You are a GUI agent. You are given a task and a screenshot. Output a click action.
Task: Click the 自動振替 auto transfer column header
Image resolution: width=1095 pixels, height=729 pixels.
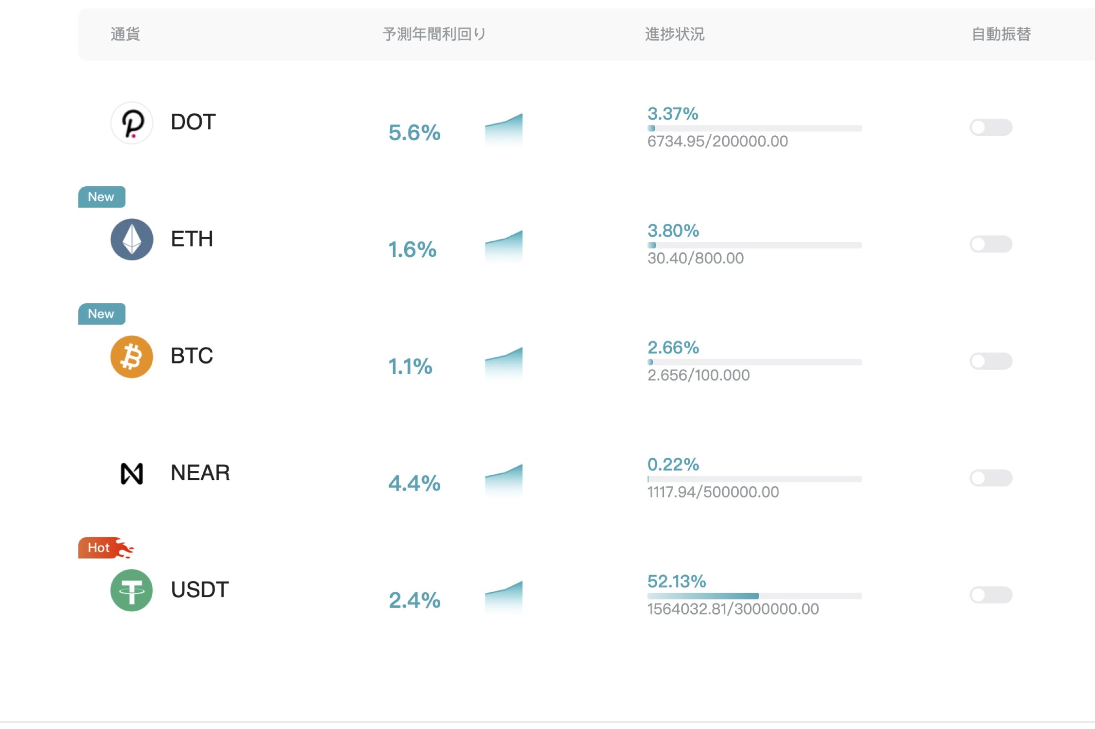coord(993,32)
